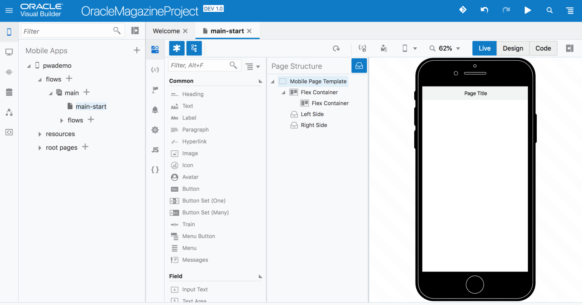The image size is (582, 305).
Task: Open the Actions flag side tab
Action: pyautogui.click(x=155, y=90)
